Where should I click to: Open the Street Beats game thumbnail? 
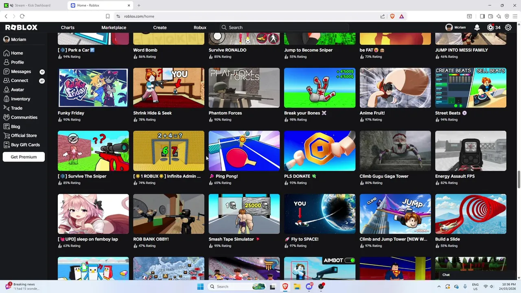click(471, 87)
